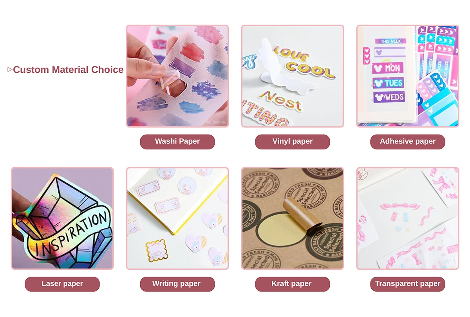This screenshot has height=317, width=470.
Task: Click the TUES sticker in adhesive image
Action: (389, 83)
